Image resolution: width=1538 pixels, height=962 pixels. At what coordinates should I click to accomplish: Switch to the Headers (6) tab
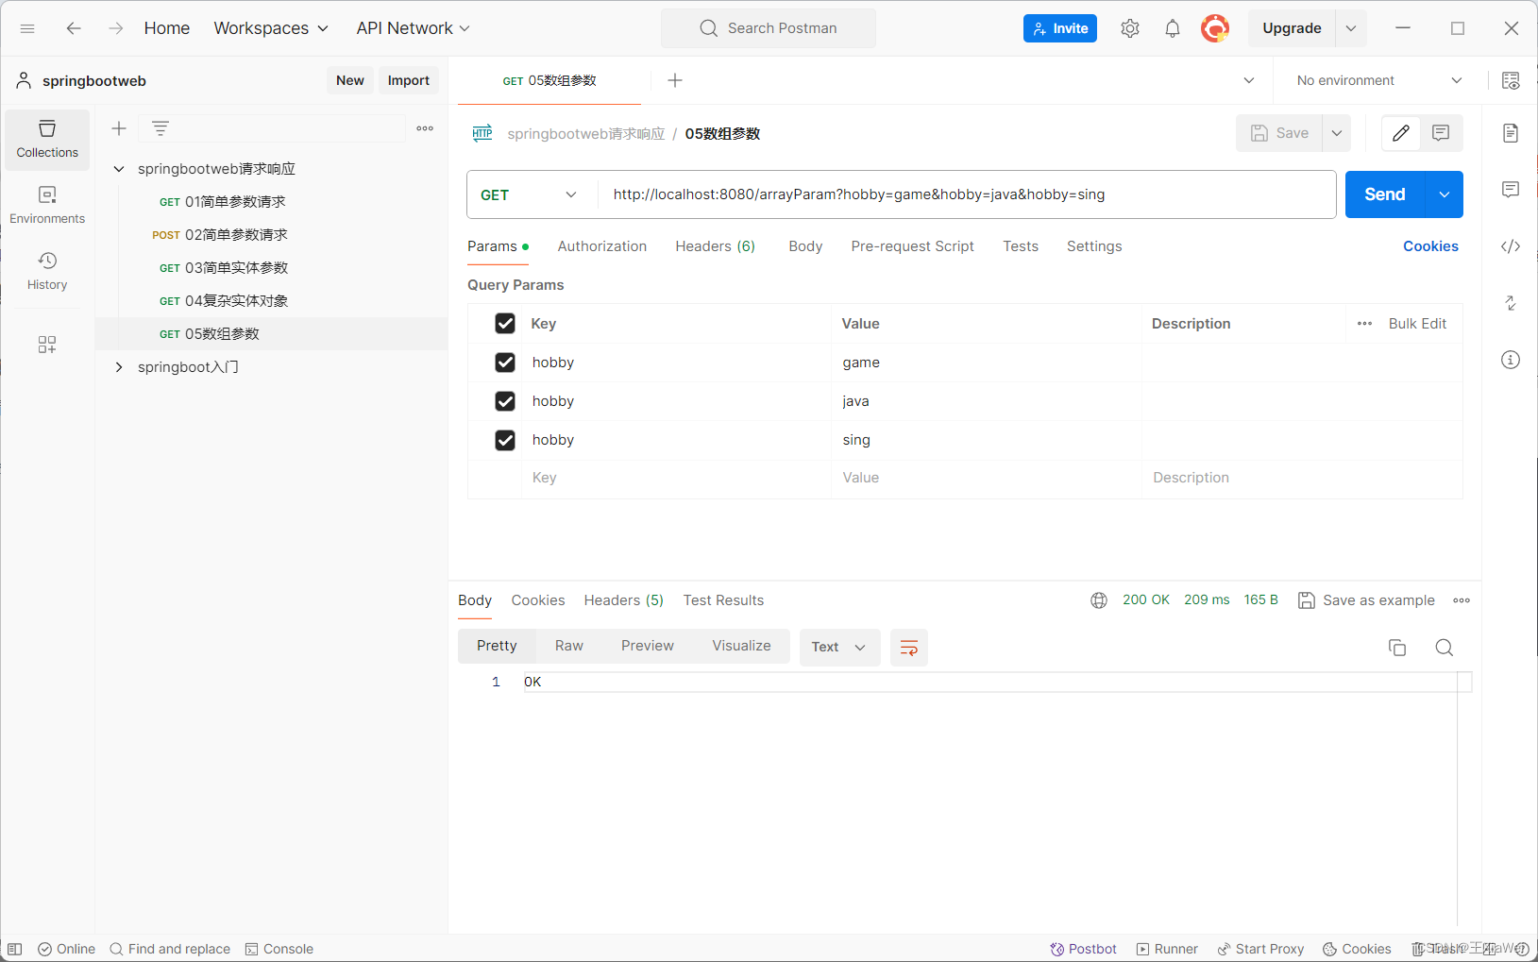pyautogui.click(x=716, y=246)
